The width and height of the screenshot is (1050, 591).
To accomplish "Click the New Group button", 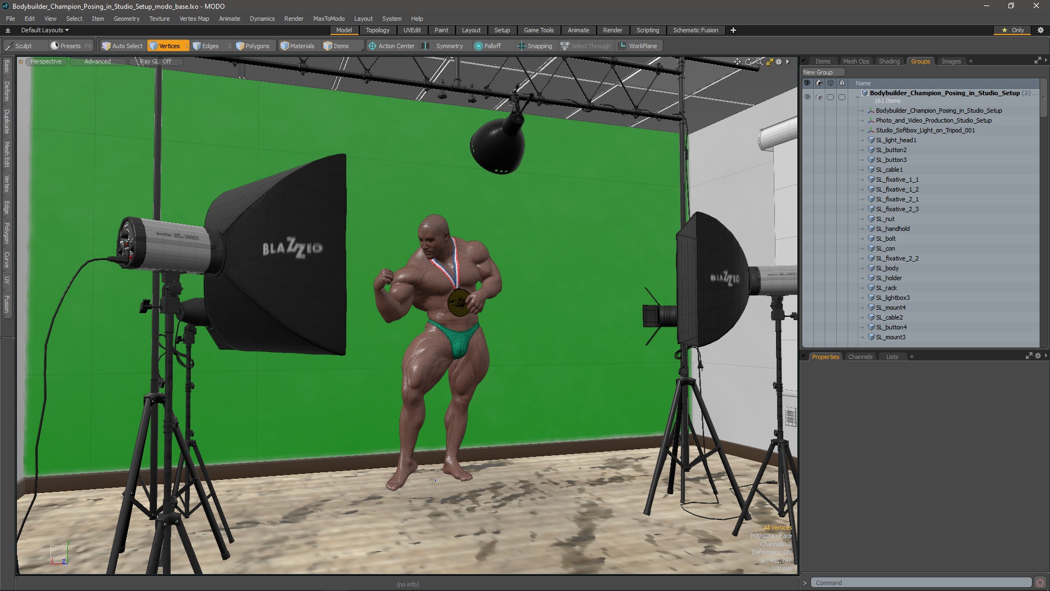I will (x=822, y=72).
